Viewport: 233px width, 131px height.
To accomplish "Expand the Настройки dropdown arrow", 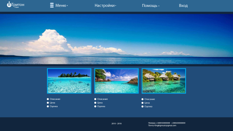I will pos(116,6).
